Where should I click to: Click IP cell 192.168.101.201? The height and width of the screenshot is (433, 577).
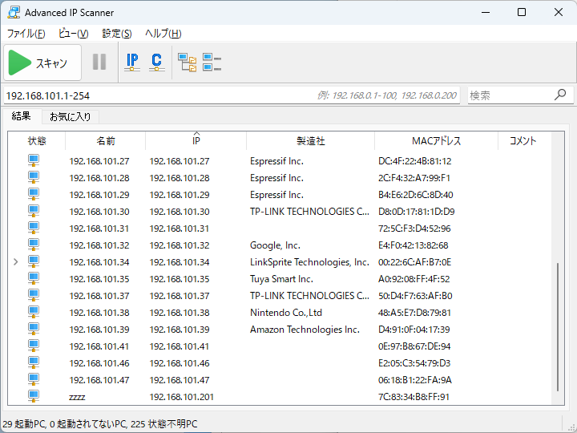181,397
